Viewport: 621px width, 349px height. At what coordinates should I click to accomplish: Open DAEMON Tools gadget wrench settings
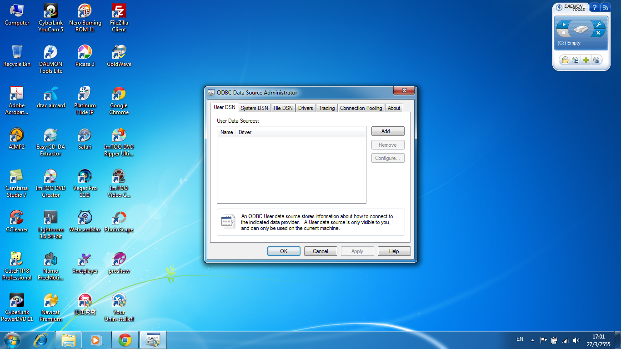(598, 25)
